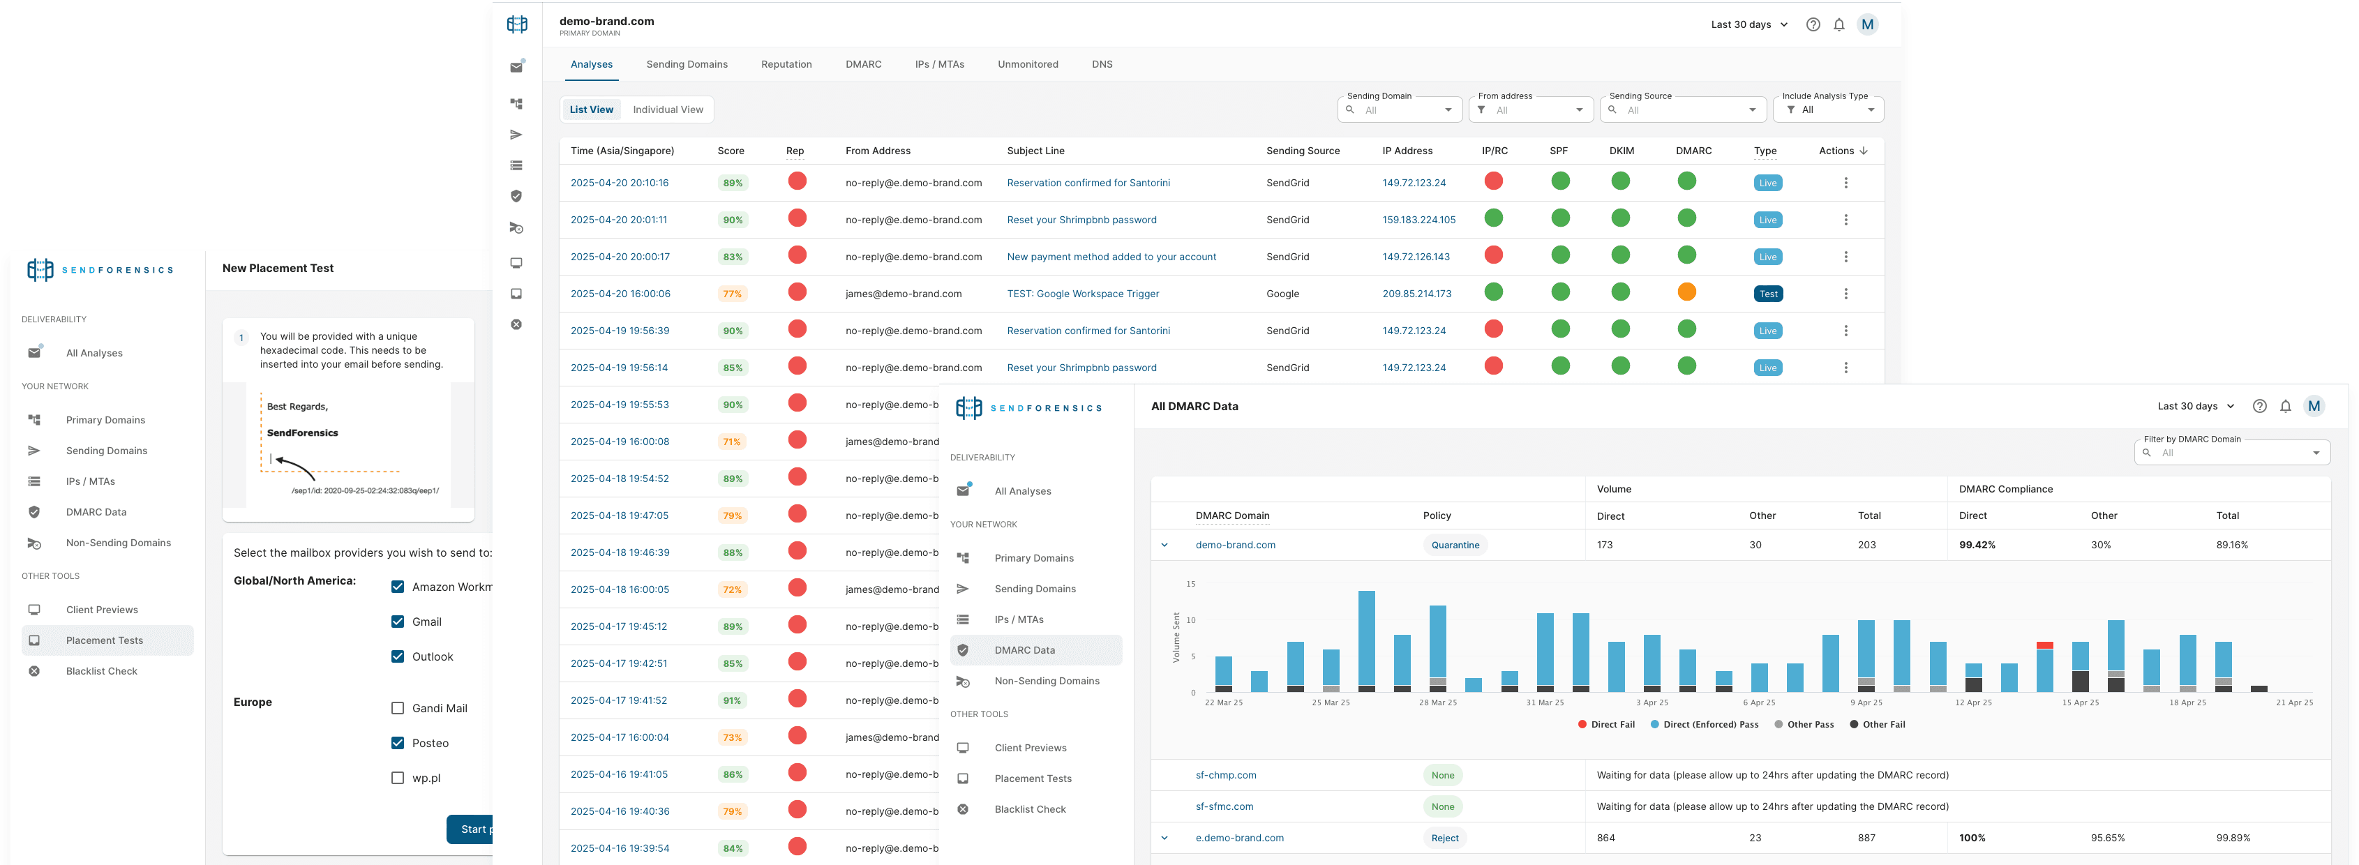Switch to Individual View

click(668, 110)
